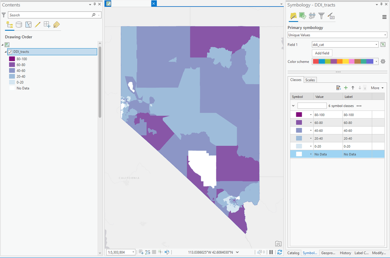This screenshot has height=258, width=390.
Task: Click north rotation icon in status bar
Action: [167, 252]
